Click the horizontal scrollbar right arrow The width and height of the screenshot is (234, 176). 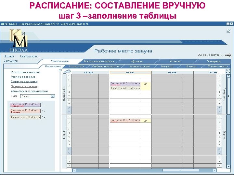tap(214, 170)
